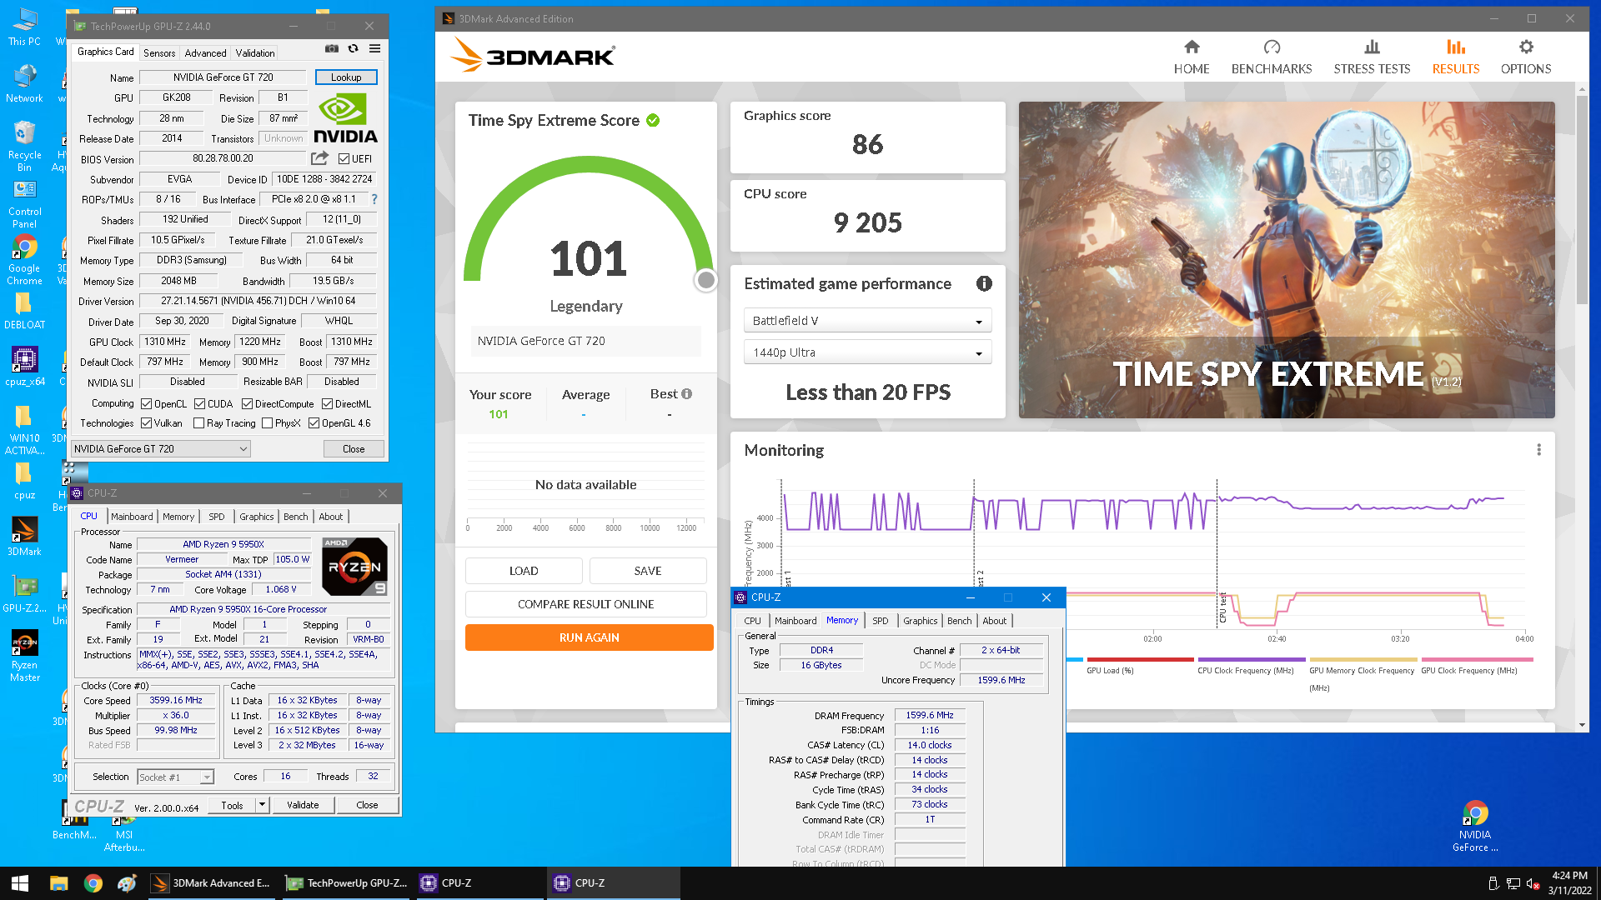Open Google Chrome desktop shortcut
1601x900 pixels.
[24, 260]
